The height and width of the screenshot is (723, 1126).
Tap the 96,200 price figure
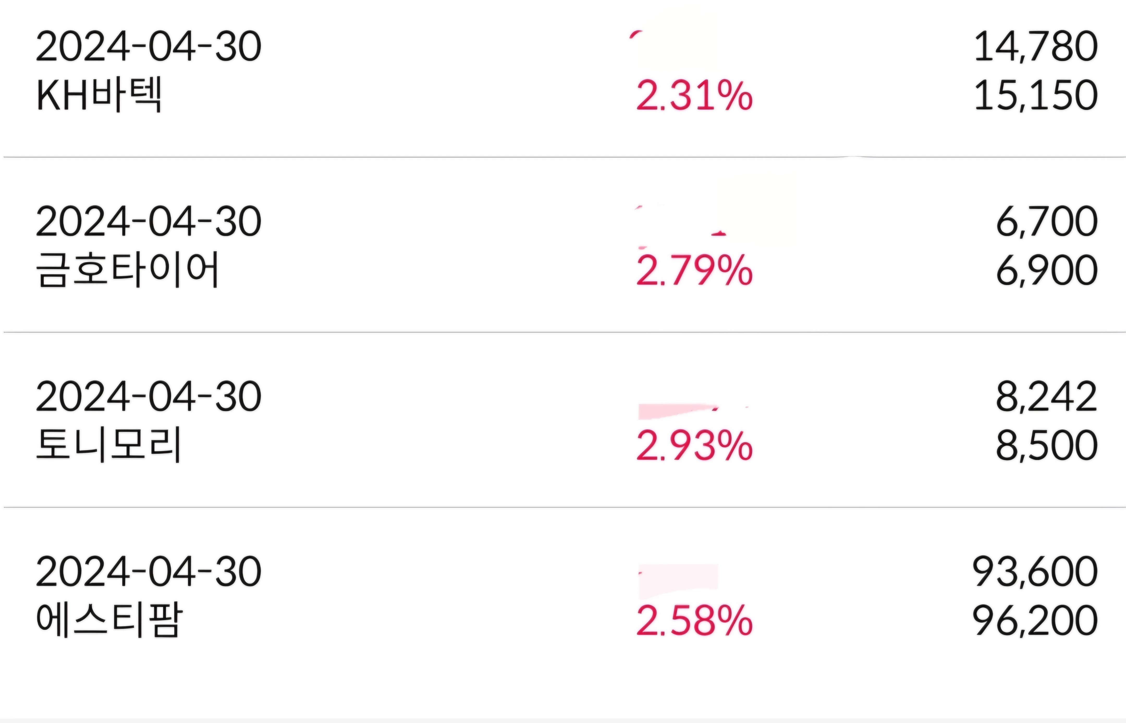1035,621
